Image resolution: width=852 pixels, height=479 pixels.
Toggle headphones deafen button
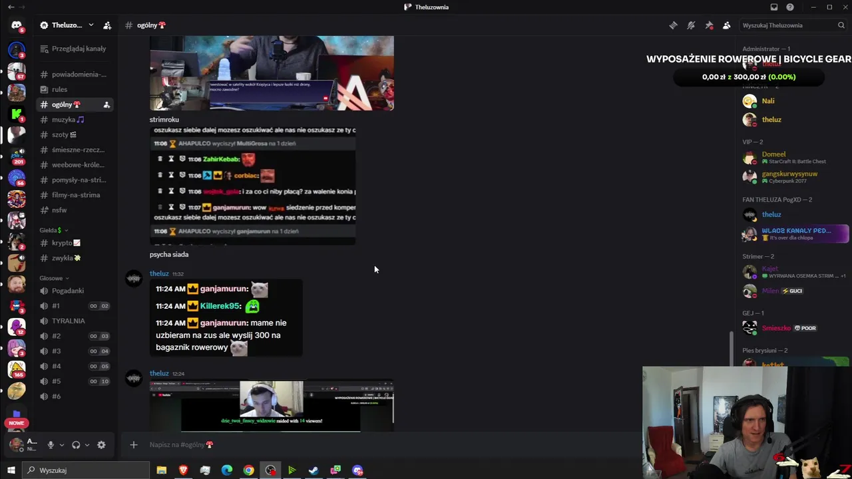[x=76, y=445]
